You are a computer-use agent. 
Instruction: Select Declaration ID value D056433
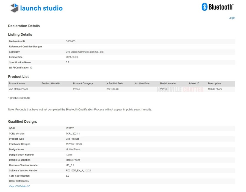point(70,41)
